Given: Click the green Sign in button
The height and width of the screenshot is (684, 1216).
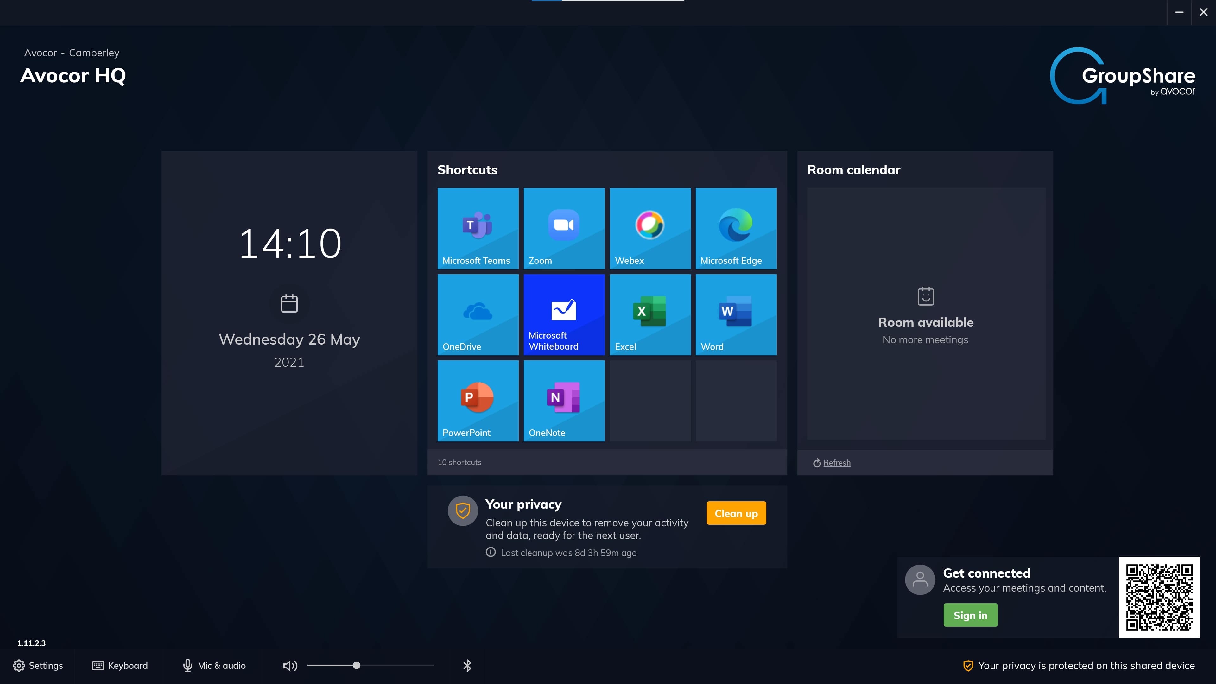Looking at the screenshot, I should coord(971,615).
